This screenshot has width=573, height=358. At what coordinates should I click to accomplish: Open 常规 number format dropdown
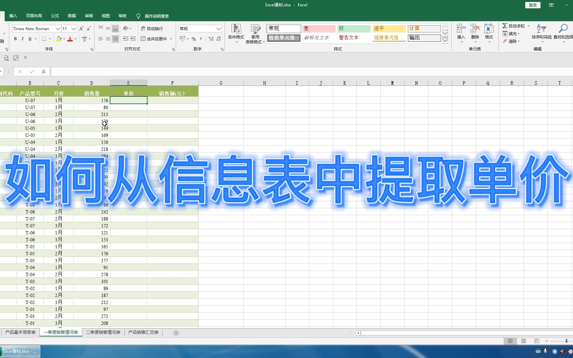(219, 29)
